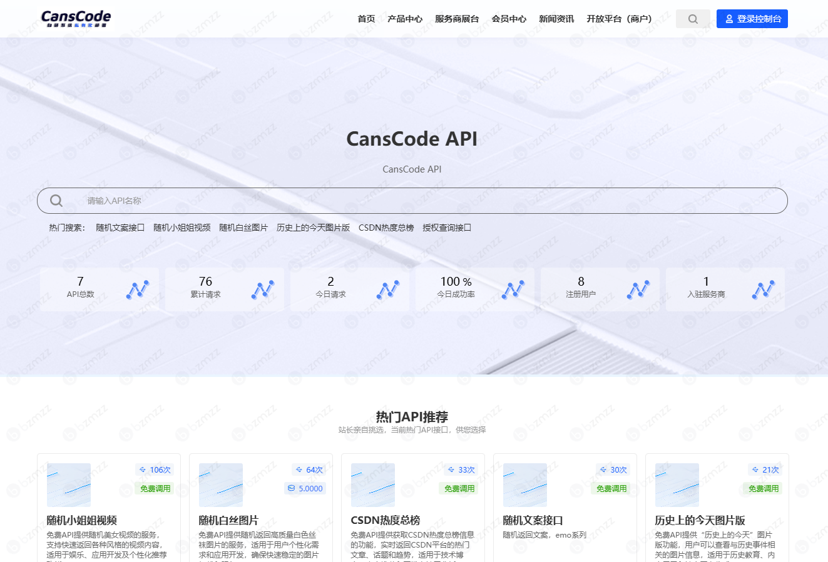Click the 21次 call count badge
Screen dimensions: 828x562
765,470
